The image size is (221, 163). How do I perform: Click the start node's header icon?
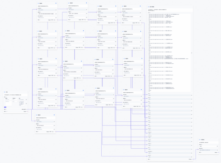click(x=4, y=92)
